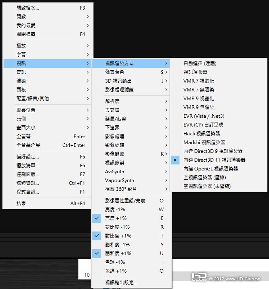Expand the 3D 視訊輸出 submenu

[x=132, y=81]
